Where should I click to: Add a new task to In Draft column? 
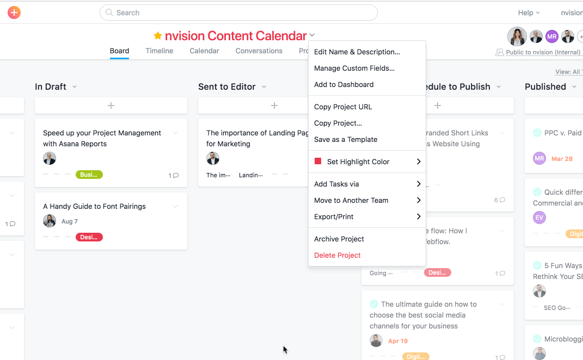coord(111,105)
